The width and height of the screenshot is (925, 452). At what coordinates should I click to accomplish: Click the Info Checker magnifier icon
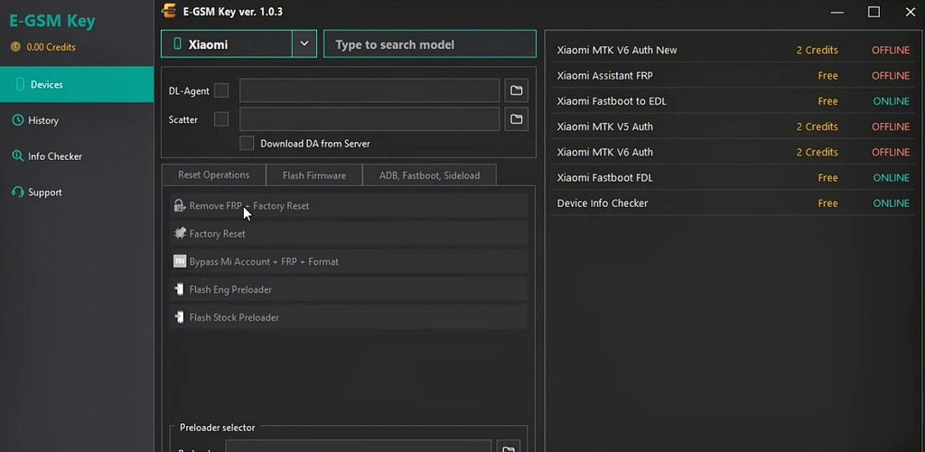point(18,156)
